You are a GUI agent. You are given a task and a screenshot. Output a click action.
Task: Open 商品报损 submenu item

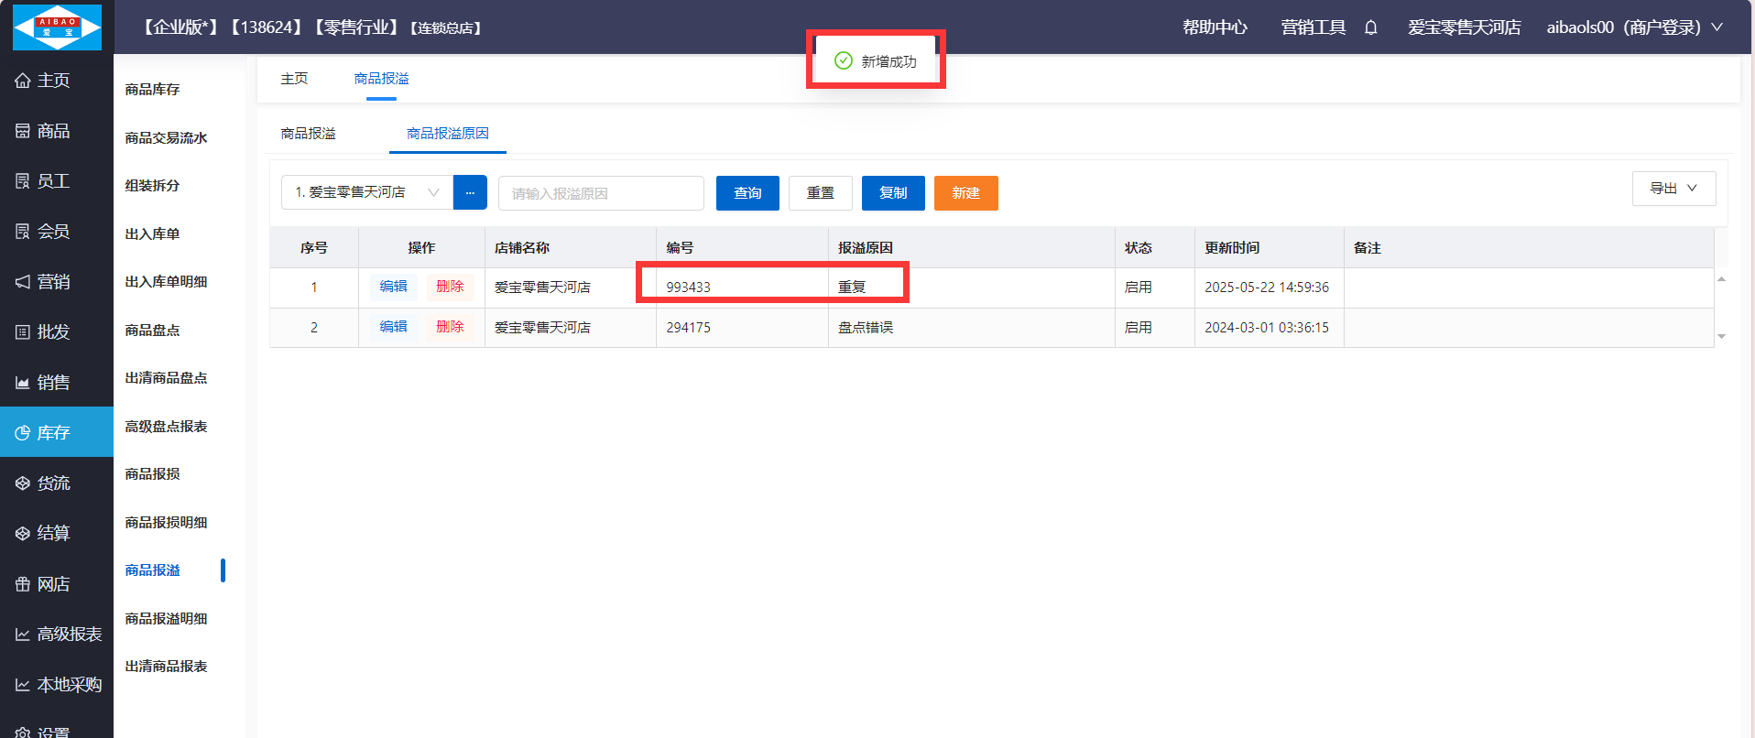tap(153, 474)
